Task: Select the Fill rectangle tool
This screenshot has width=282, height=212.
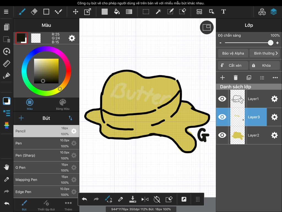Action: tap(104, 12)
